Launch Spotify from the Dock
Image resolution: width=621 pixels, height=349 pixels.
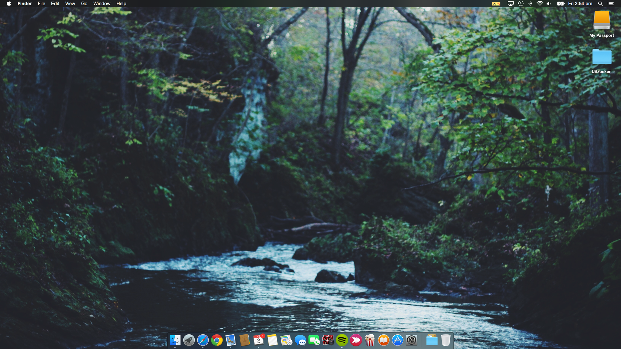pos(342,340)
